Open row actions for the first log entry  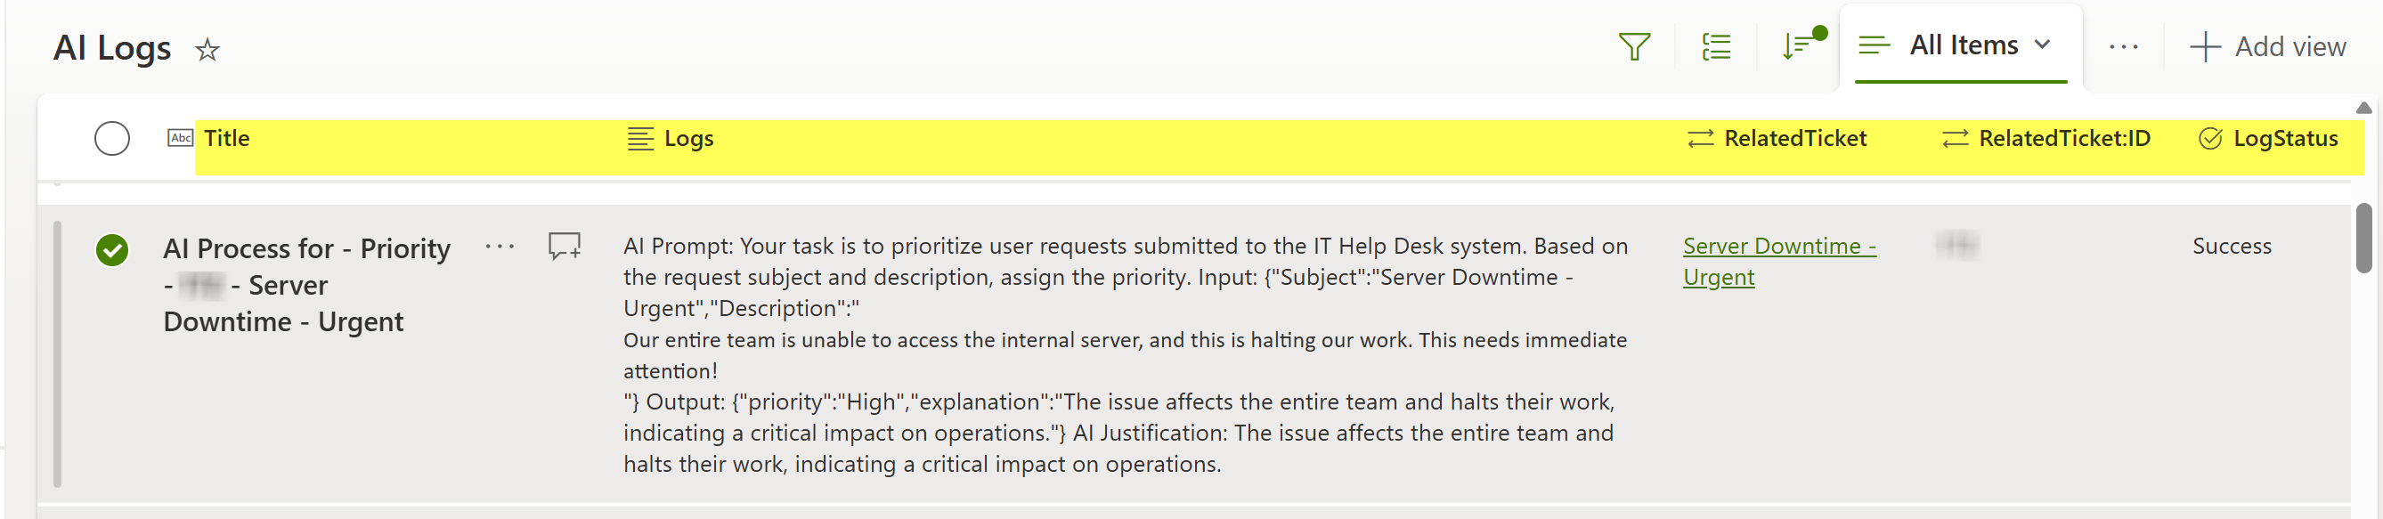click(x=500, y=247)
